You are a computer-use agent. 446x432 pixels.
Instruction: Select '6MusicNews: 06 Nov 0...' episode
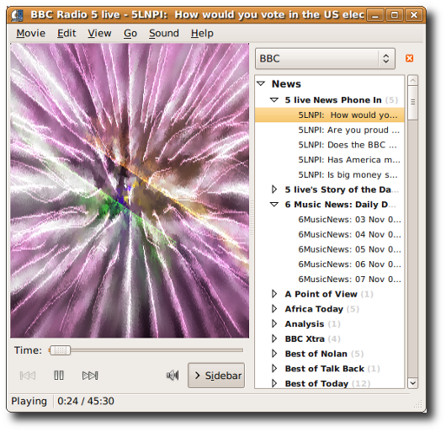coord(329,264)
